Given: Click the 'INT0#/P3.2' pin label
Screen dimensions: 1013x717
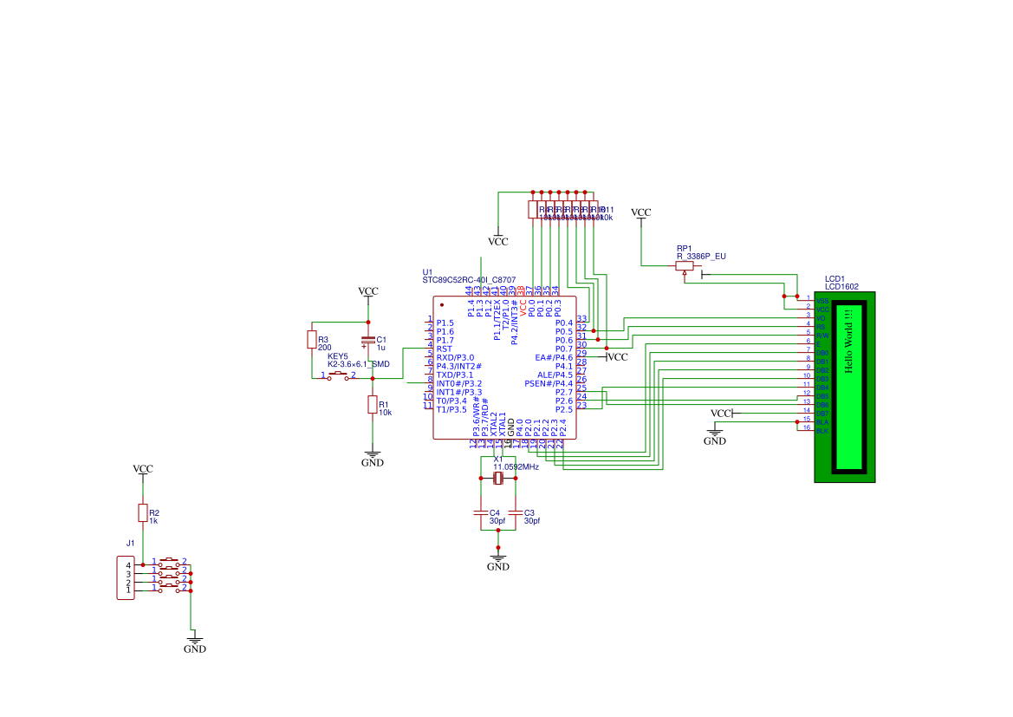Looking at the screenshot, I should [458, 383].
